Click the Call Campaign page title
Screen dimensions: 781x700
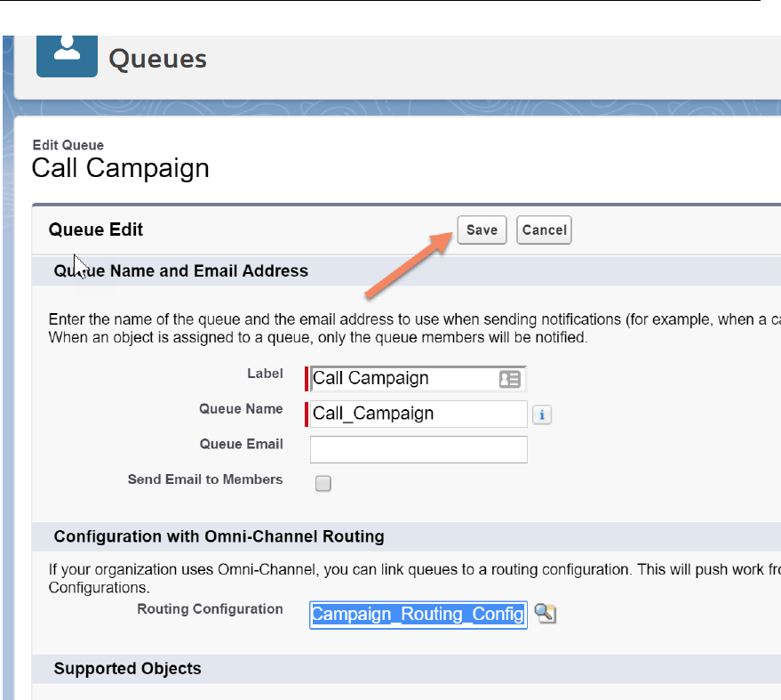tap(120, 168)
